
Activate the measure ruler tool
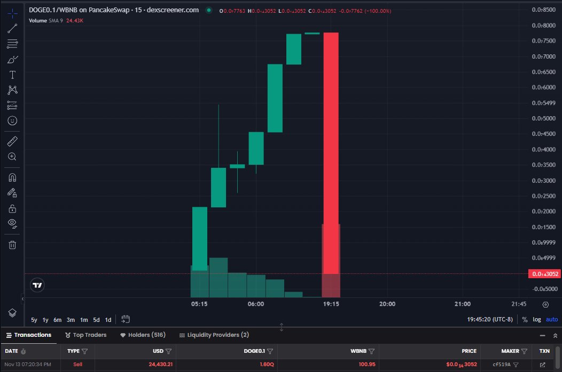click(12, 141)
